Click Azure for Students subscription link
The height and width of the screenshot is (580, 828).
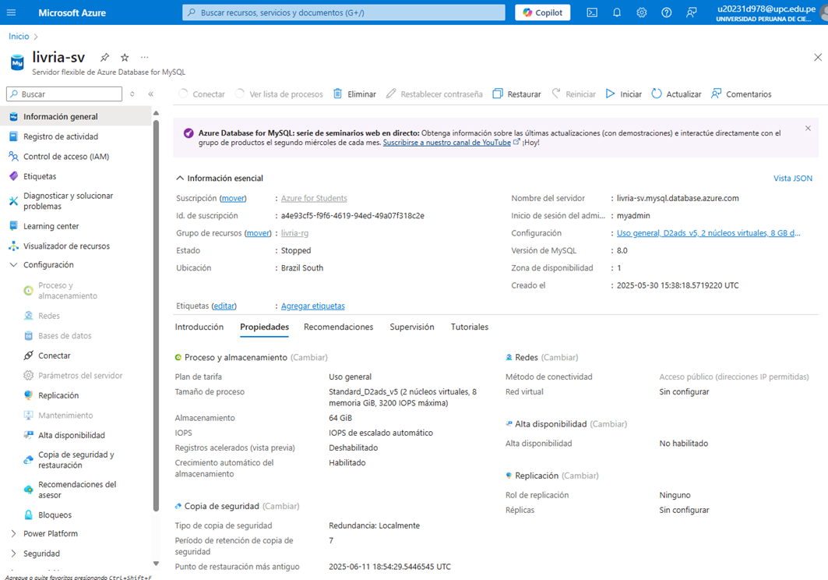(x=314, y=198)
